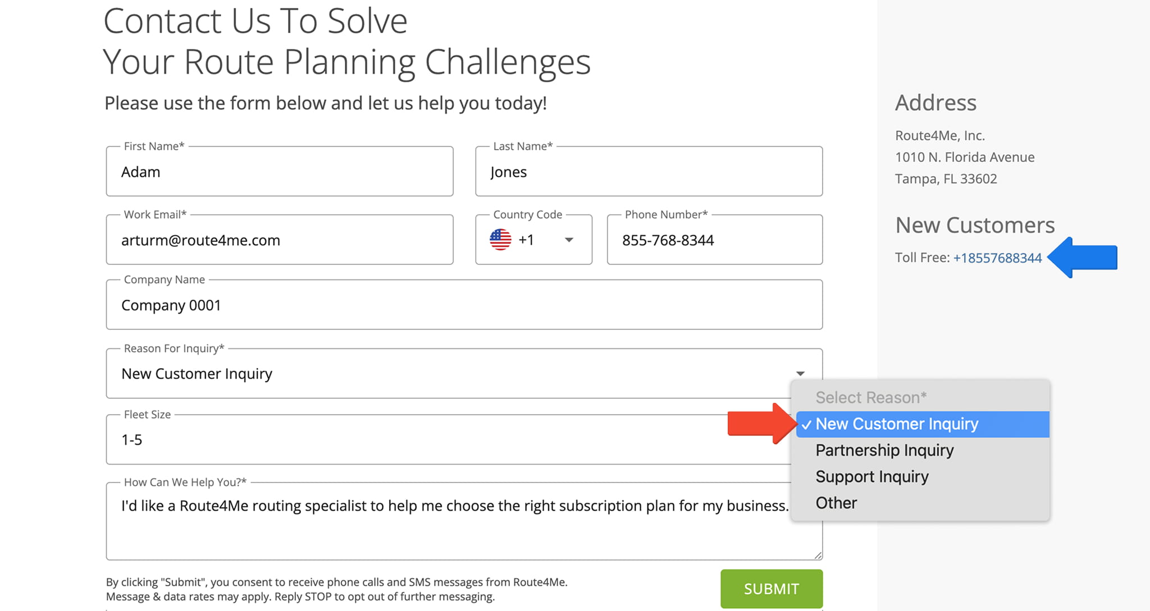1150x611 pixels.
Task: Edit the Phone Number field
Action: pyautogui.click(x=714, y=241)
